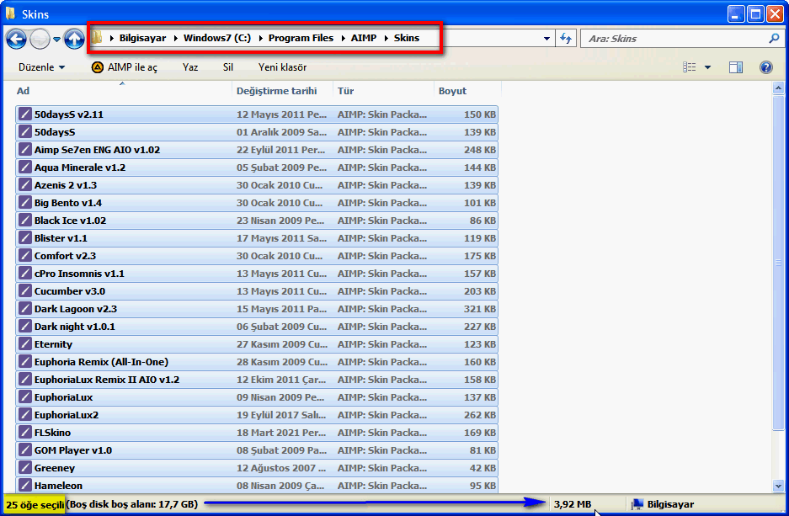789x516 pixels.
Task: Click the icon of Aimp Se7en ENG AIO v1.02
Action: pos(25,149)
